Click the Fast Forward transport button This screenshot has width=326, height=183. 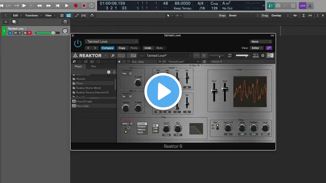pyautogui.click(x=48, y=6)
